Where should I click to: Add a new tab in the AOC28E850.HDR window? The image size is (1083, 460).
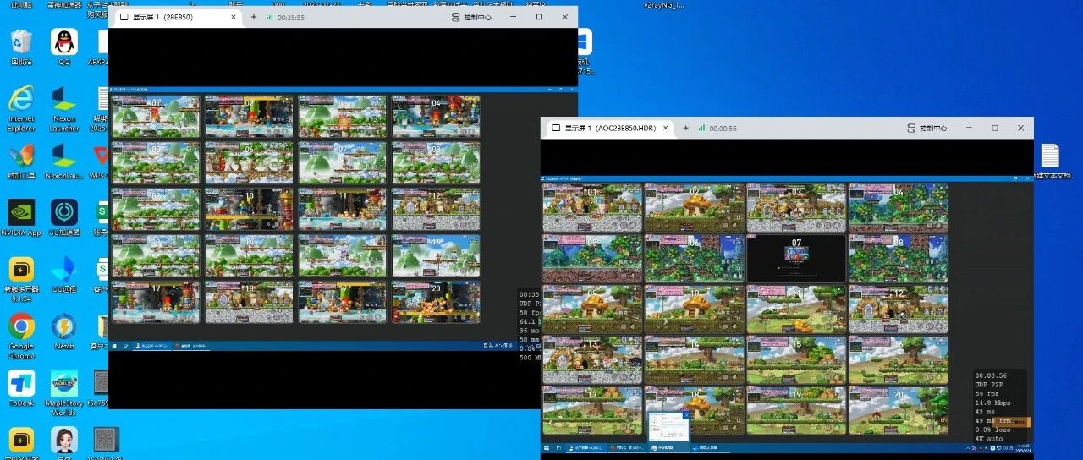click(684, 128)
